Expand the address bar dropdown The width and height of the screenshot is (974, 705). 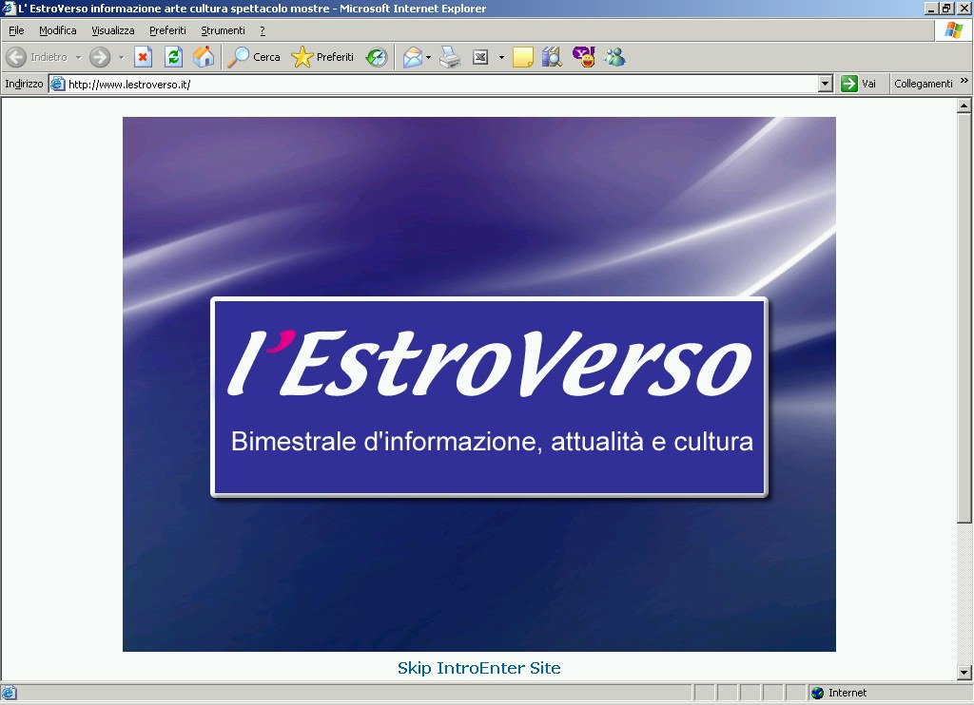click(x=825, y=84)
